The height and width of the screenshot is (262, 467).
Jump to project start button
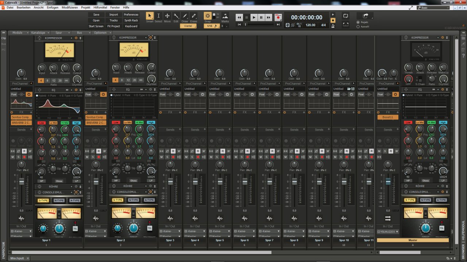[239, 25]
